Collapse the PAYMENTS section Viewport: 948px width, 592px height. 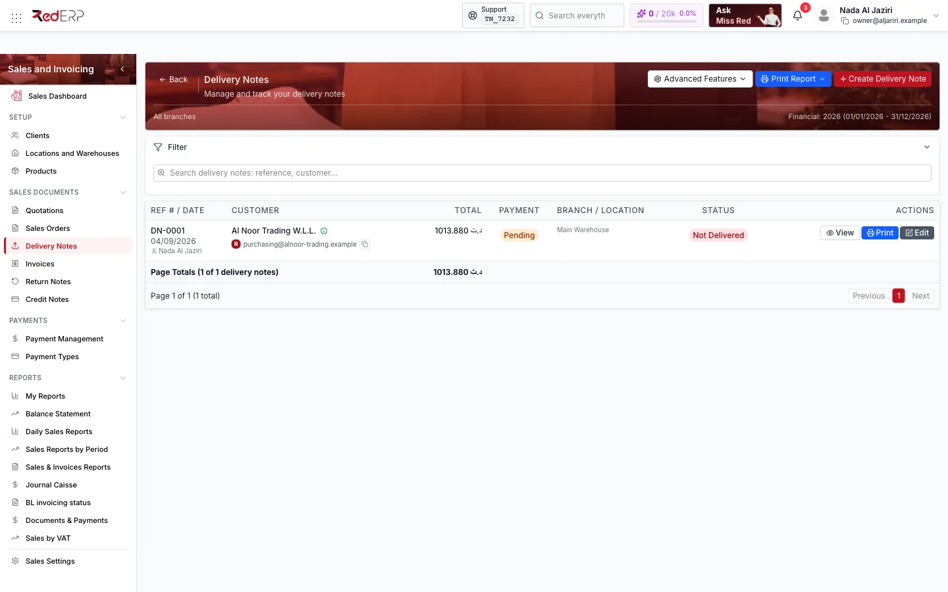click(x=123, y=321)
